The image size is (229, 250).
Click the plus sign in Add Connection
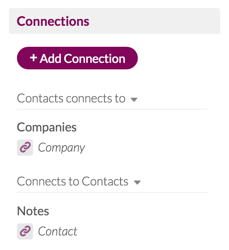pos(33,58)
